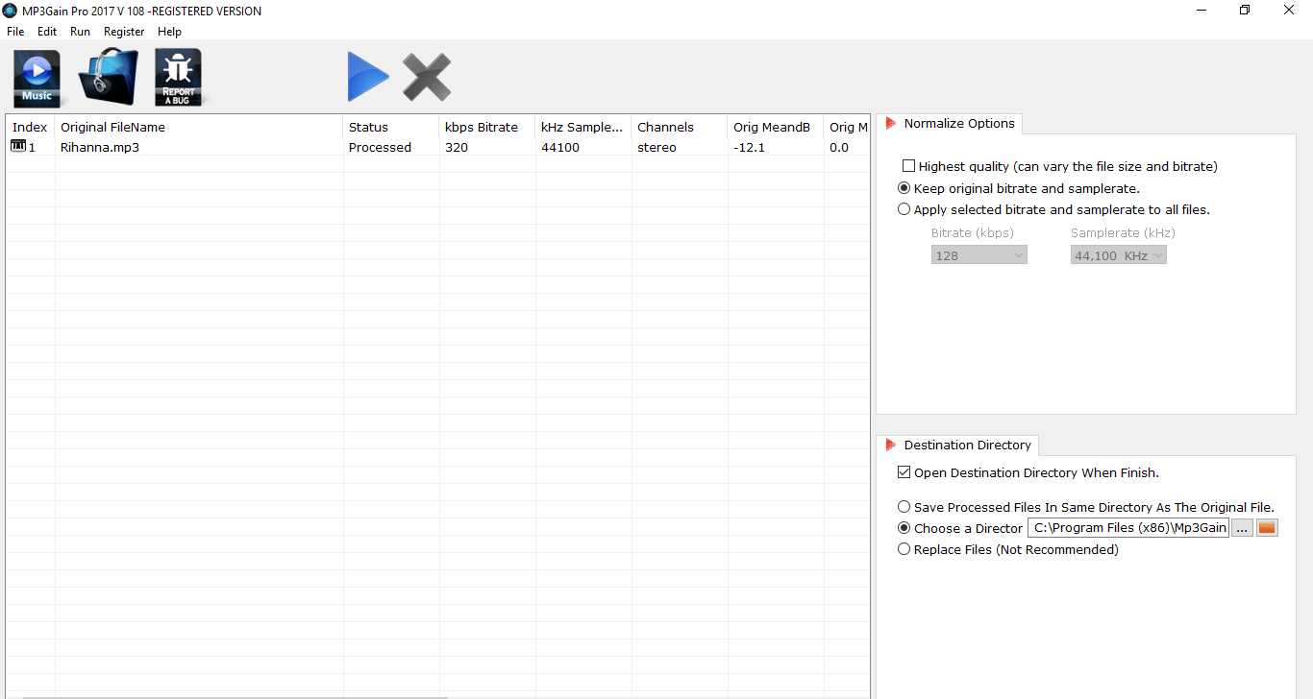Select Replace Files (Not Recommended) option

904,550
